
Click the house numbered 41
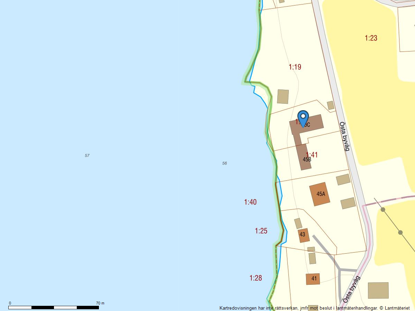(x=313, y=279)
